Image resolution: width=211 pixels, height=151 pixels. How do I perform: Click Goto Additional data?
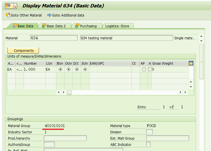pyautogui.click(x=66, y=15)
